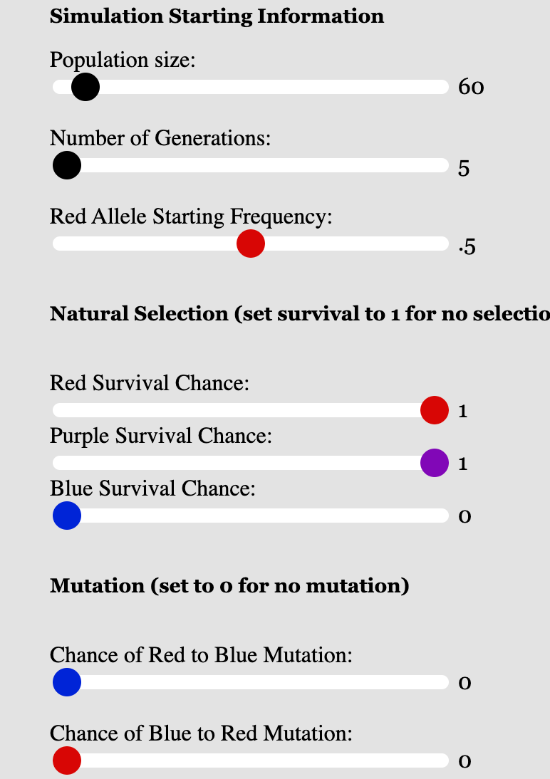Click the Red Allele Starting Frequency slider knob
Viewport: 550px width, 779px height.
[x=251, y=244]
